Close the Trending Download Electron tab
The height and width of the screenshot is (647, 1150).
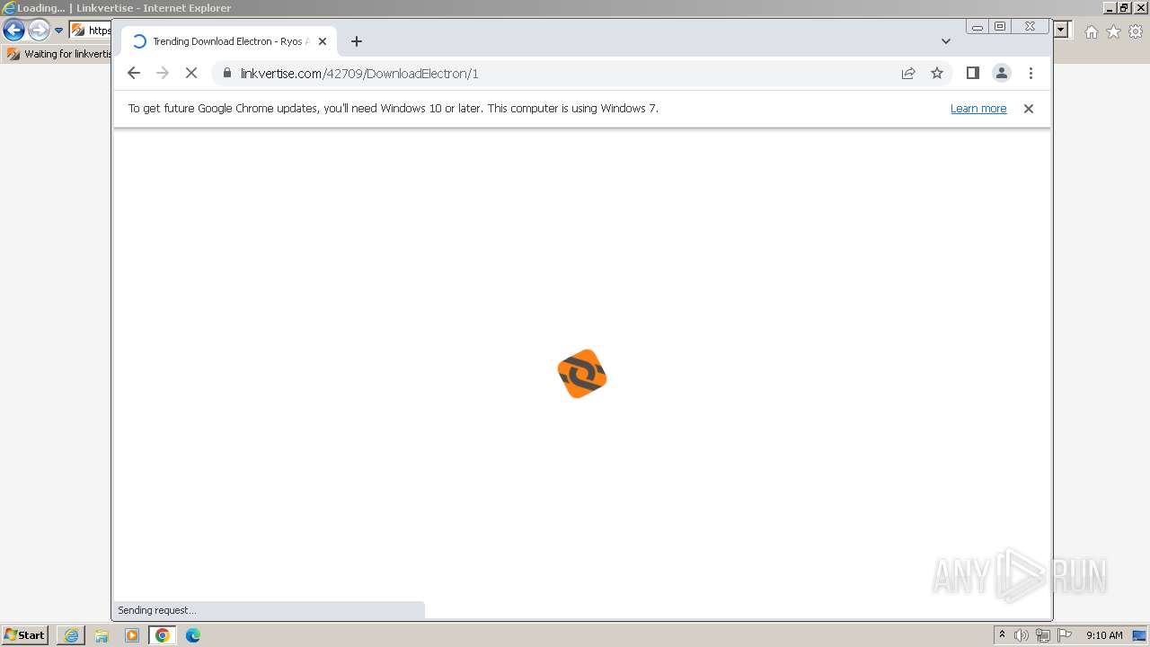click(323, 41)
